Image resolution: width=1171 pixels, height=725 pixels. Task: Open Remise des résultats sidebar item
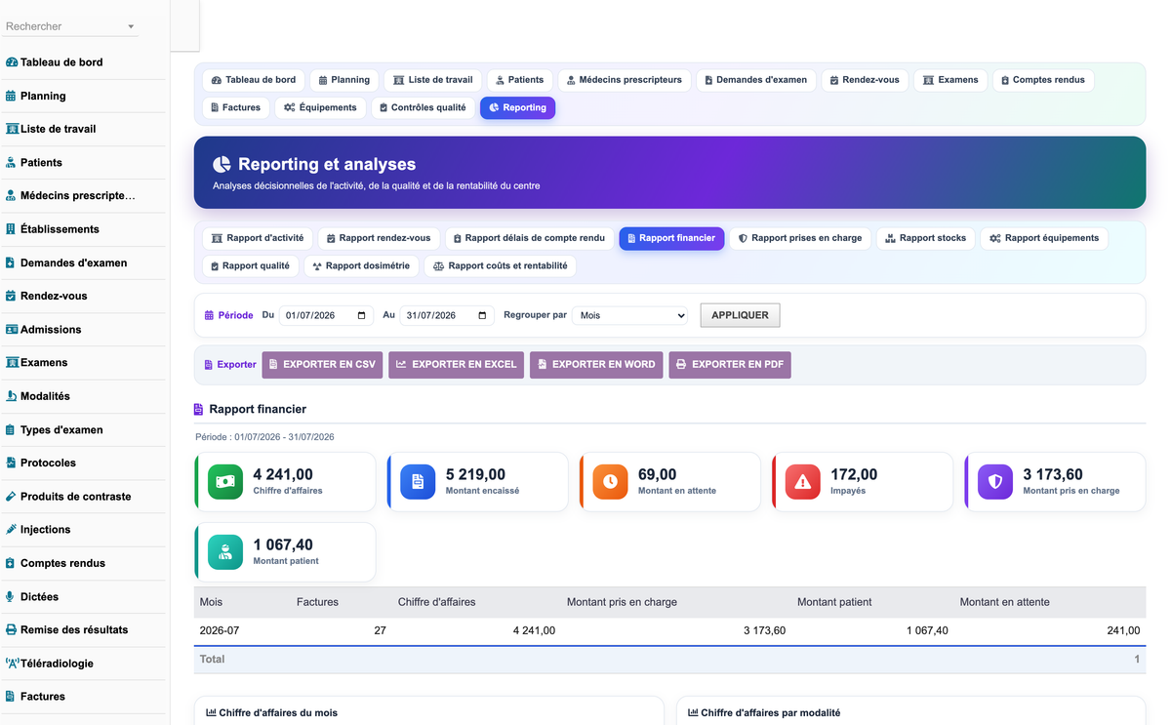coord(67,629)
